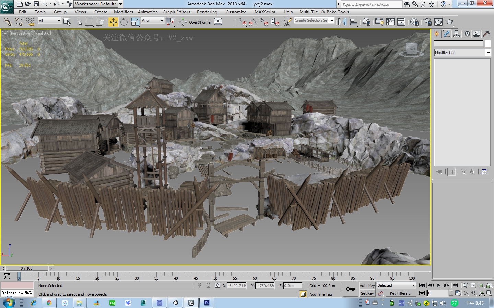This screenshot has height=308, width=494.
Task: Open the MAXScript menu
Action: pos(265,12)
